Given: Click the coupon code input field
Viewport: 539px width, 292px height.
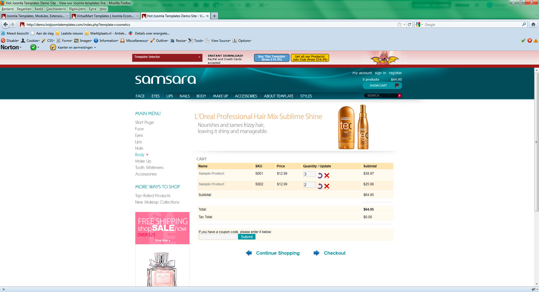Looking at the screenshot, I should click(x=218, y=237).
